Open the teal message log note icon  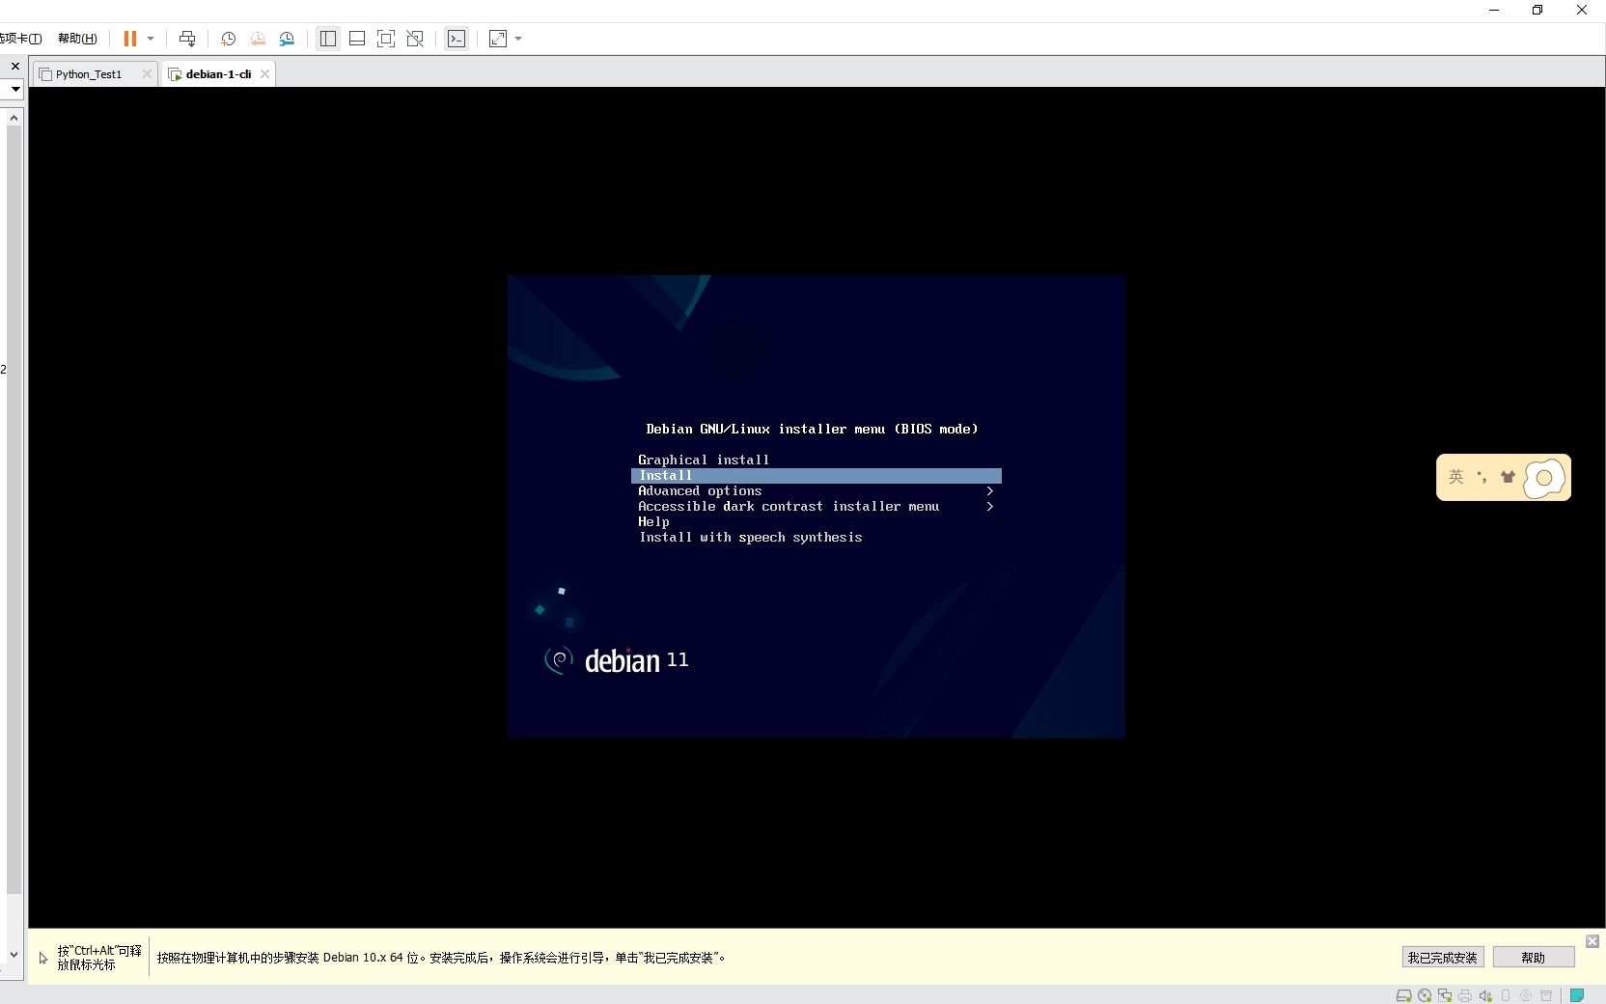[1577, 995]
